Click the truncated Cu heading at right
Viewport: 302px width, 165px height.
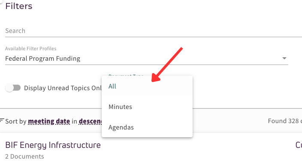coord(299,145)
